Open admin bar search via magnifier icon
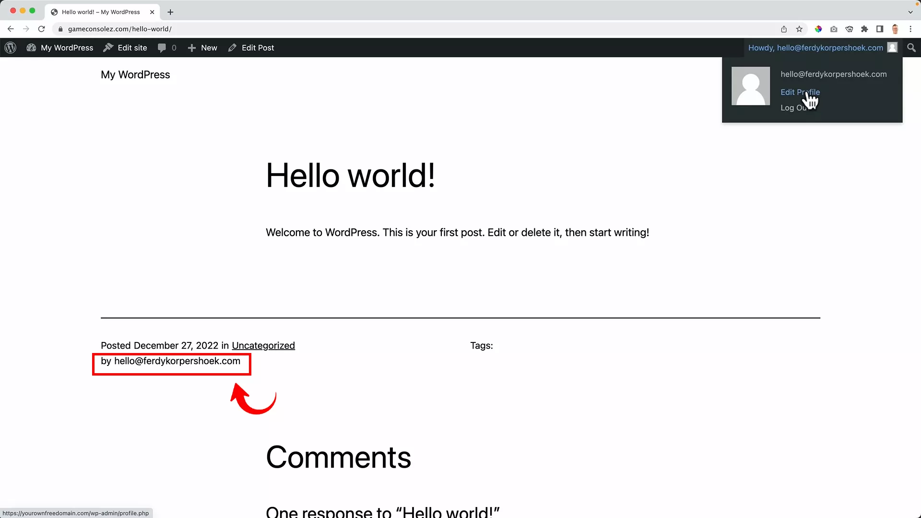This screenshot has width=921, height=518. point(910,47)
